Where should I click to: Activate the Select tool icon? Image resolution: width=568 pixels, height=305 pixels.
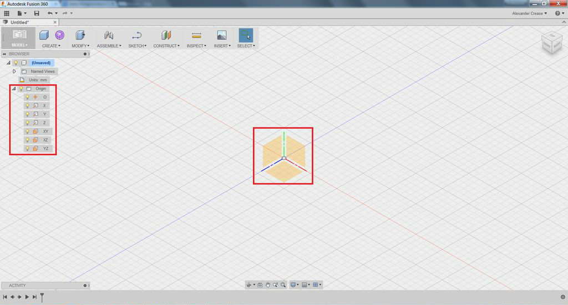point(246,35)
